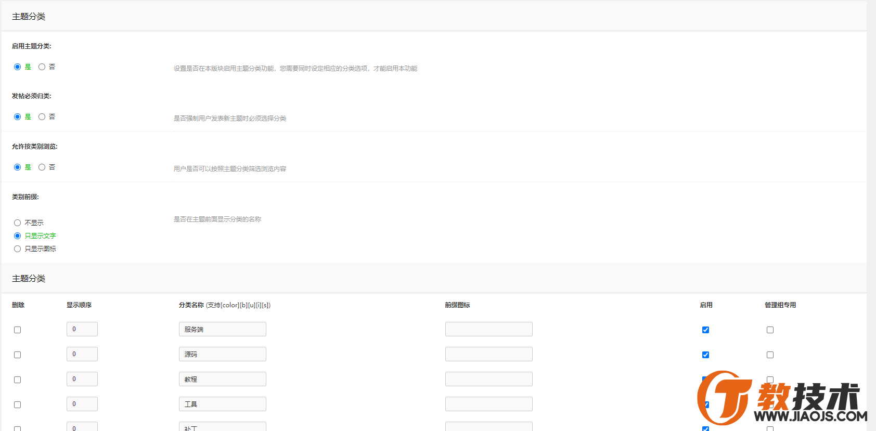The height and width of the screenshot is (431, 876).
Task: Click the 显示顺序 field for 服务端
Action: (82, 329)
